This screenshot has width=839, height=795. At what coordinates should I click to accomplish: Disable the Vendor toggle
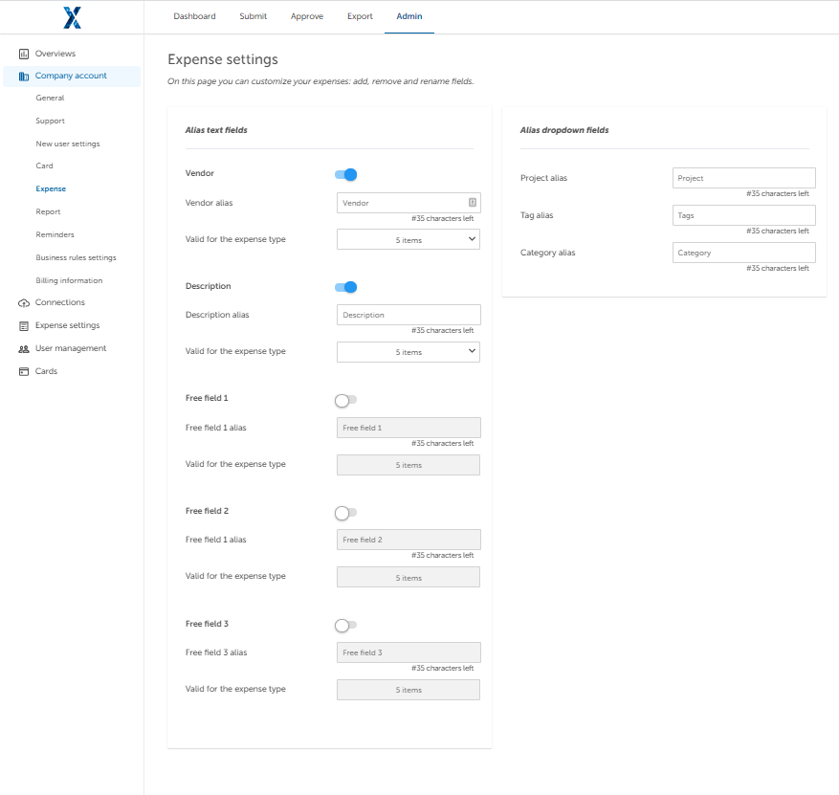coord(345,174)
